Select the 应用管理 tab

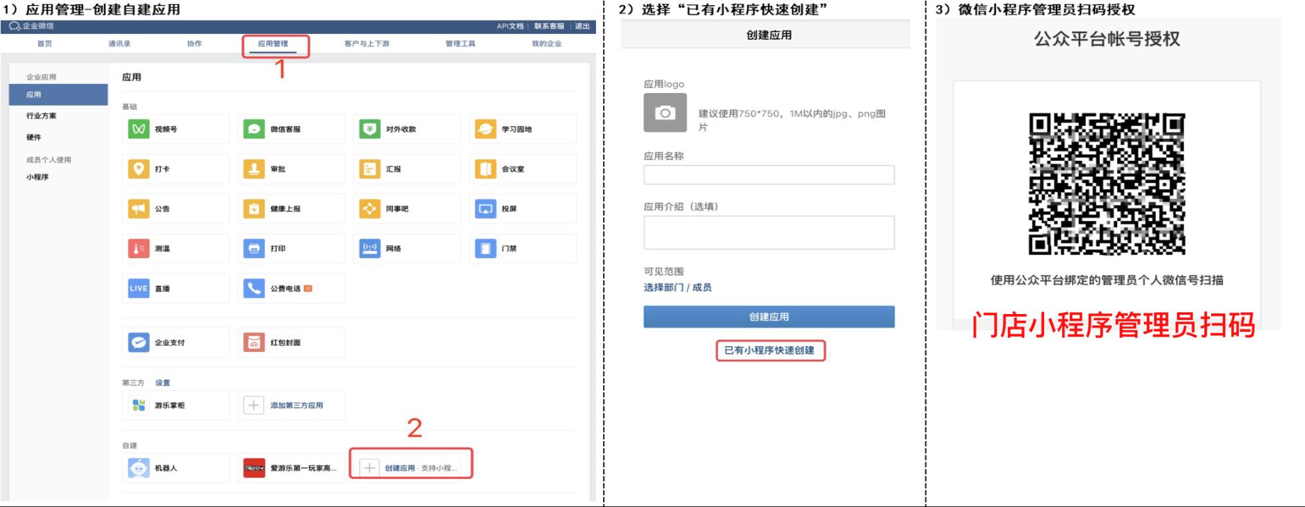[x=273, y=44]
